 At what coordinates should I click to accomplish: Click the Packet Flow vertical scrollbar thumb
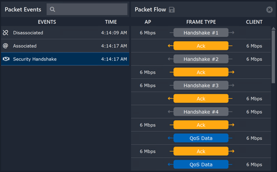pos(273,57)
